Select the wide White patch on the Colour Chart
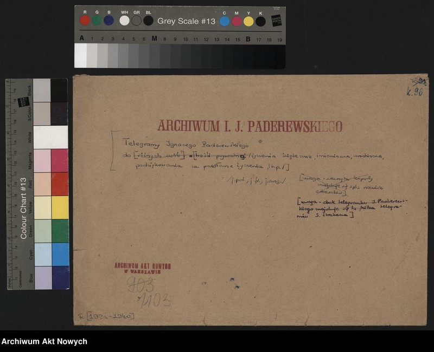 coord(50,138)
